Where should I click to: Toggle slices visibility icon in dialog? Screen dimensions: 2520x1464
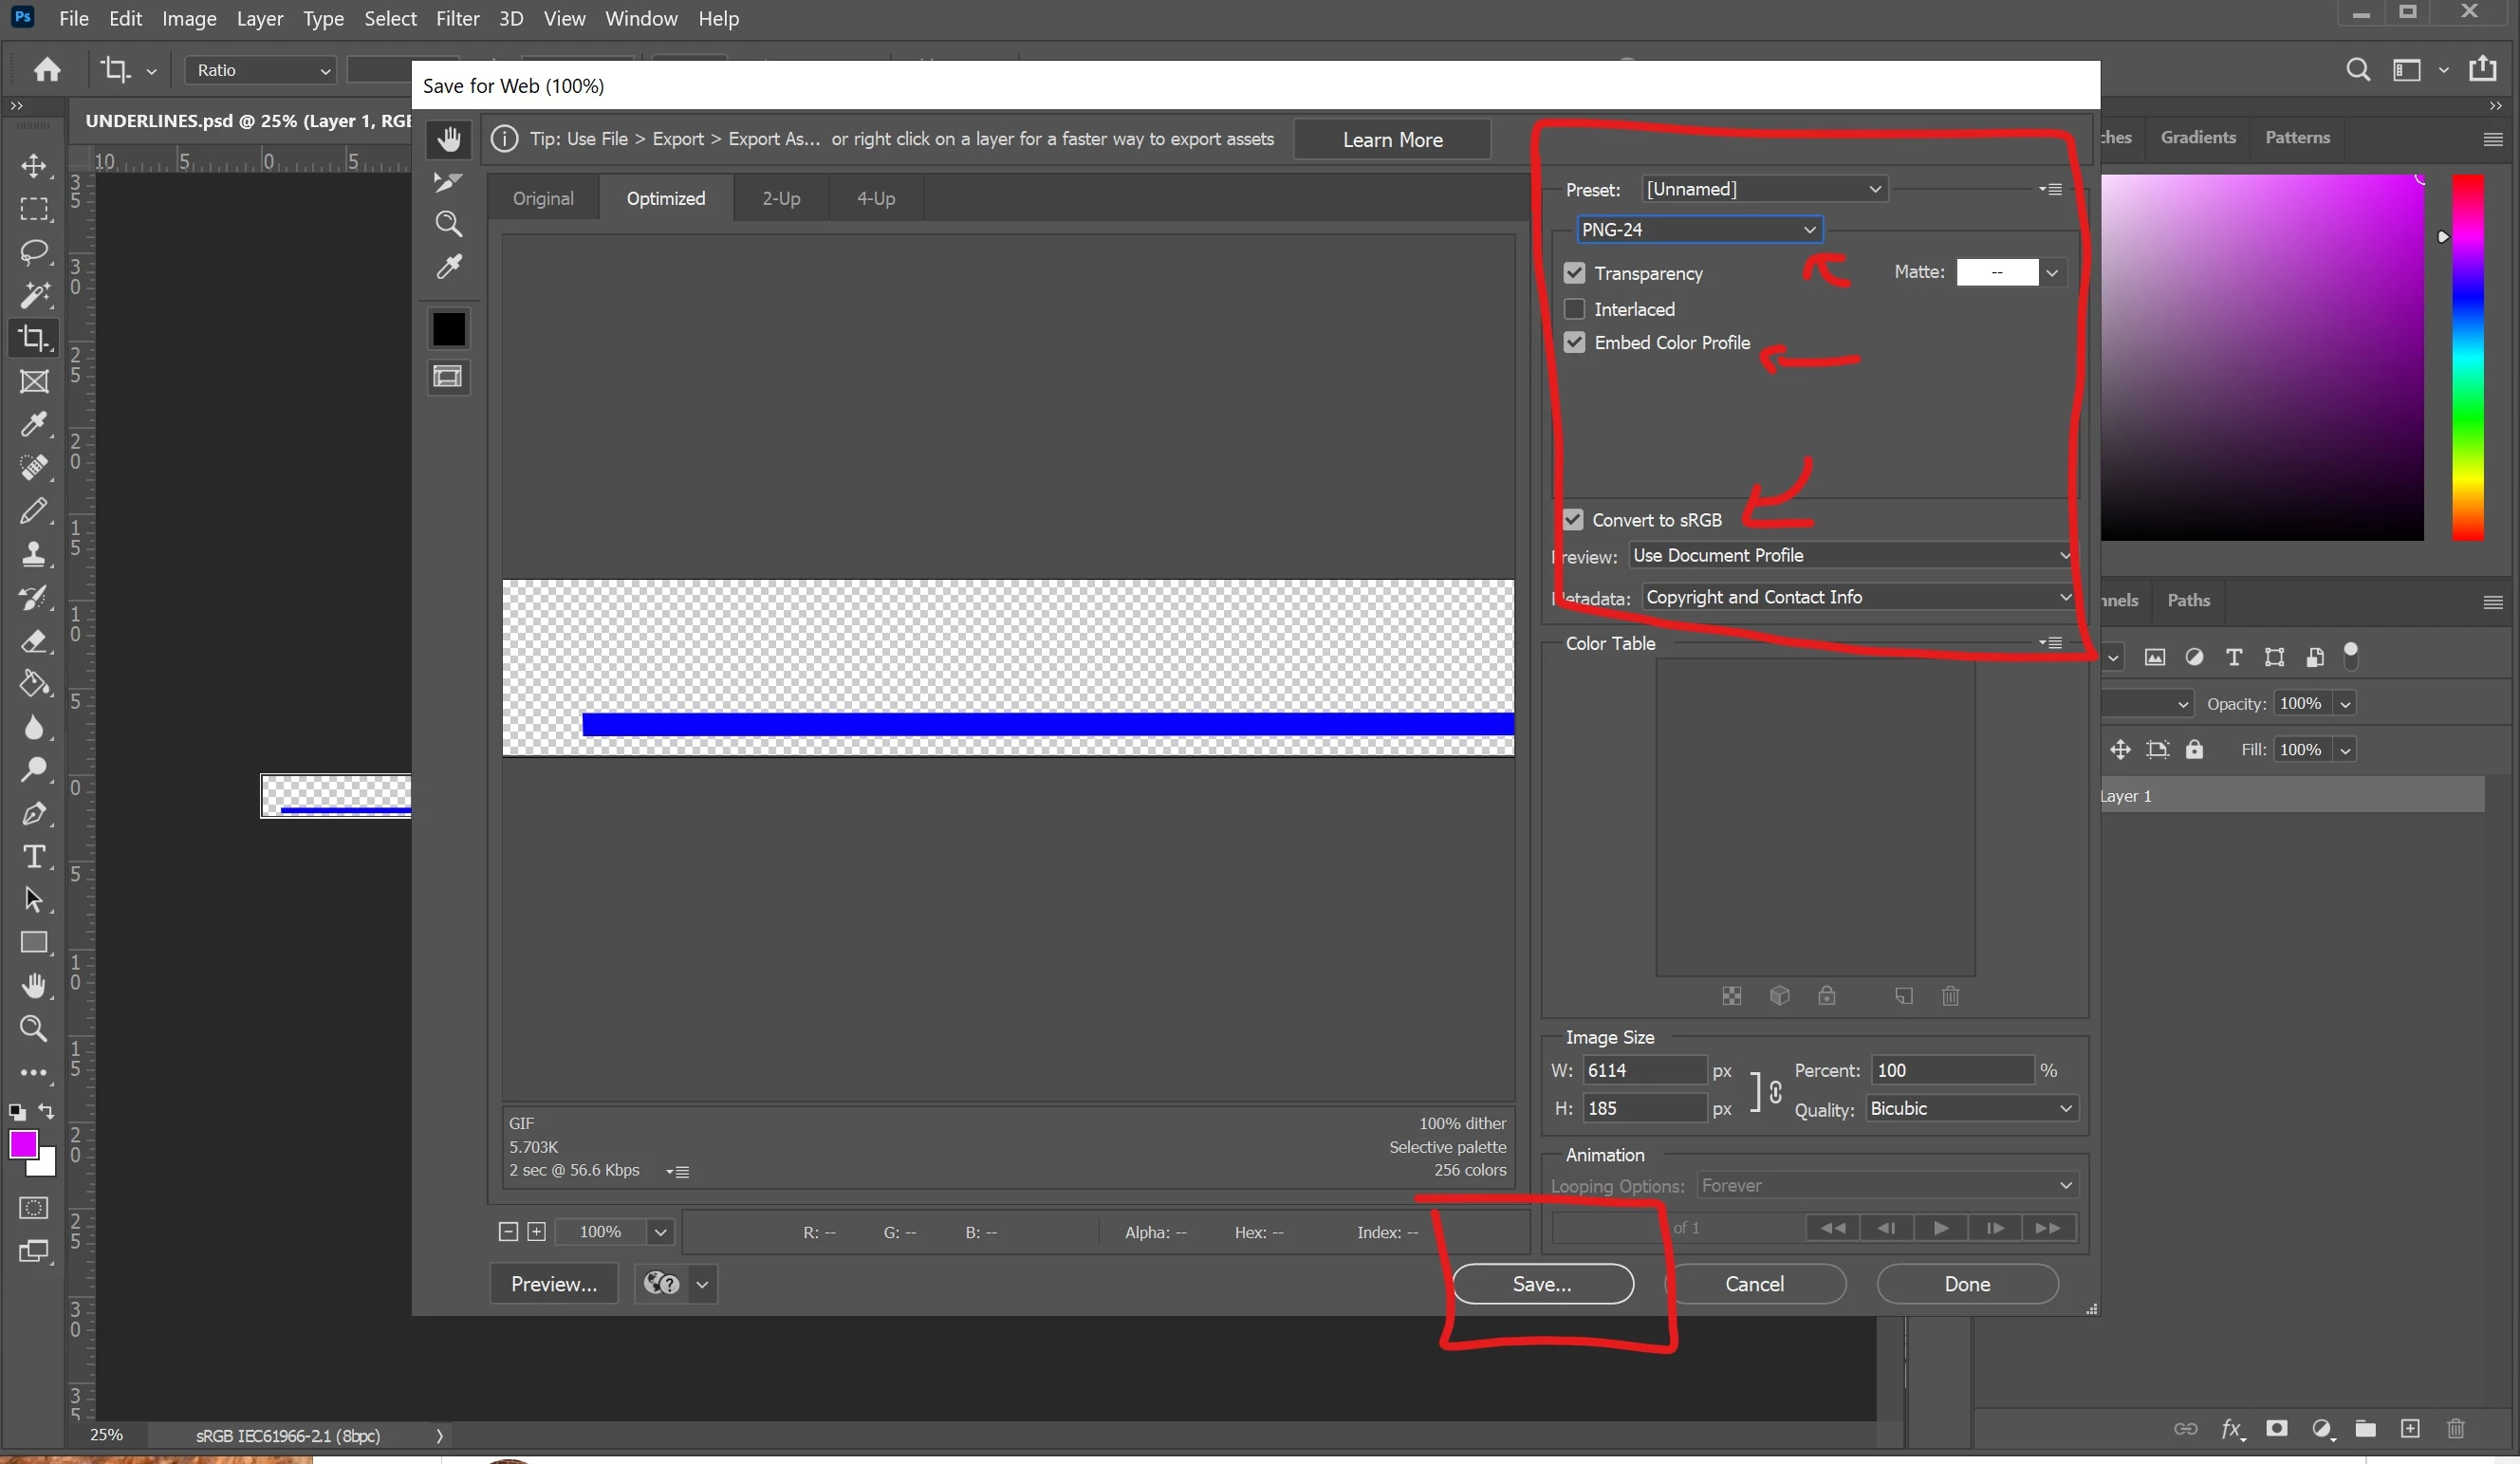pyautogui.click(x=448, y=377)
